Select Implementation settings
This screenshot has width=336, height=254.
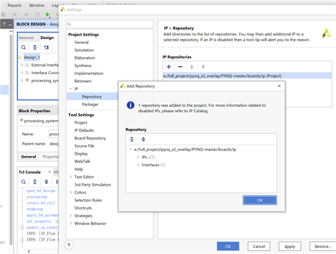point(89,73)
